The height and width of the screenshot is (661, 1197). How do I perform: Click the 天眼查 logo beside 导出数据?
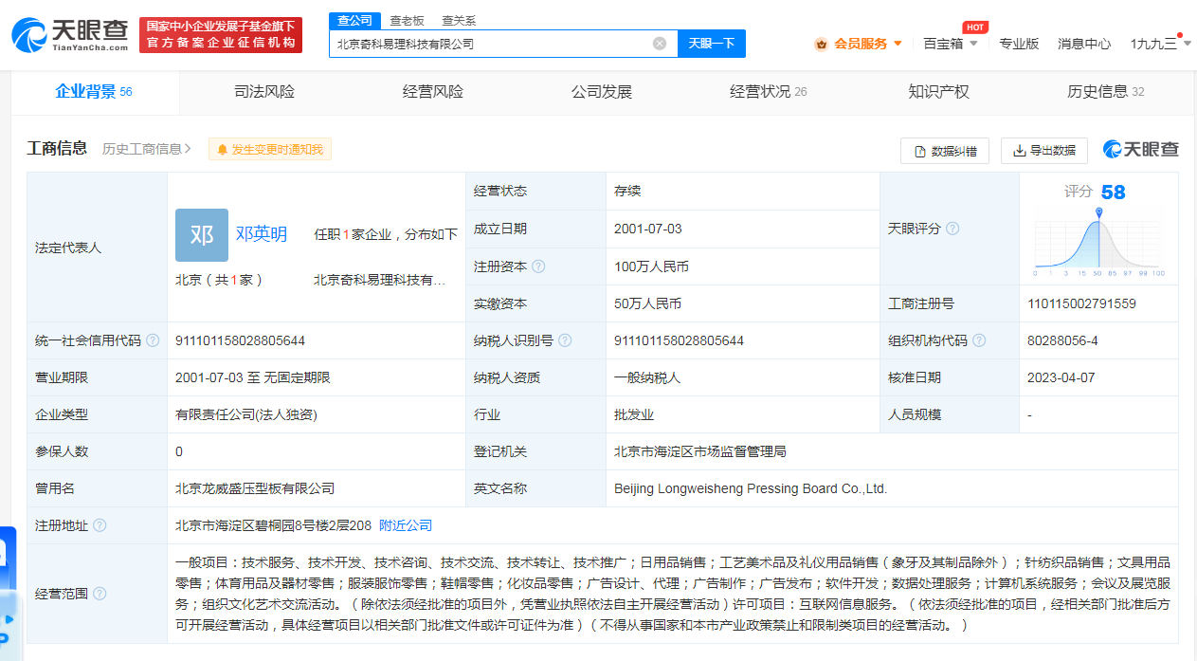click(x=1141, y=150)
